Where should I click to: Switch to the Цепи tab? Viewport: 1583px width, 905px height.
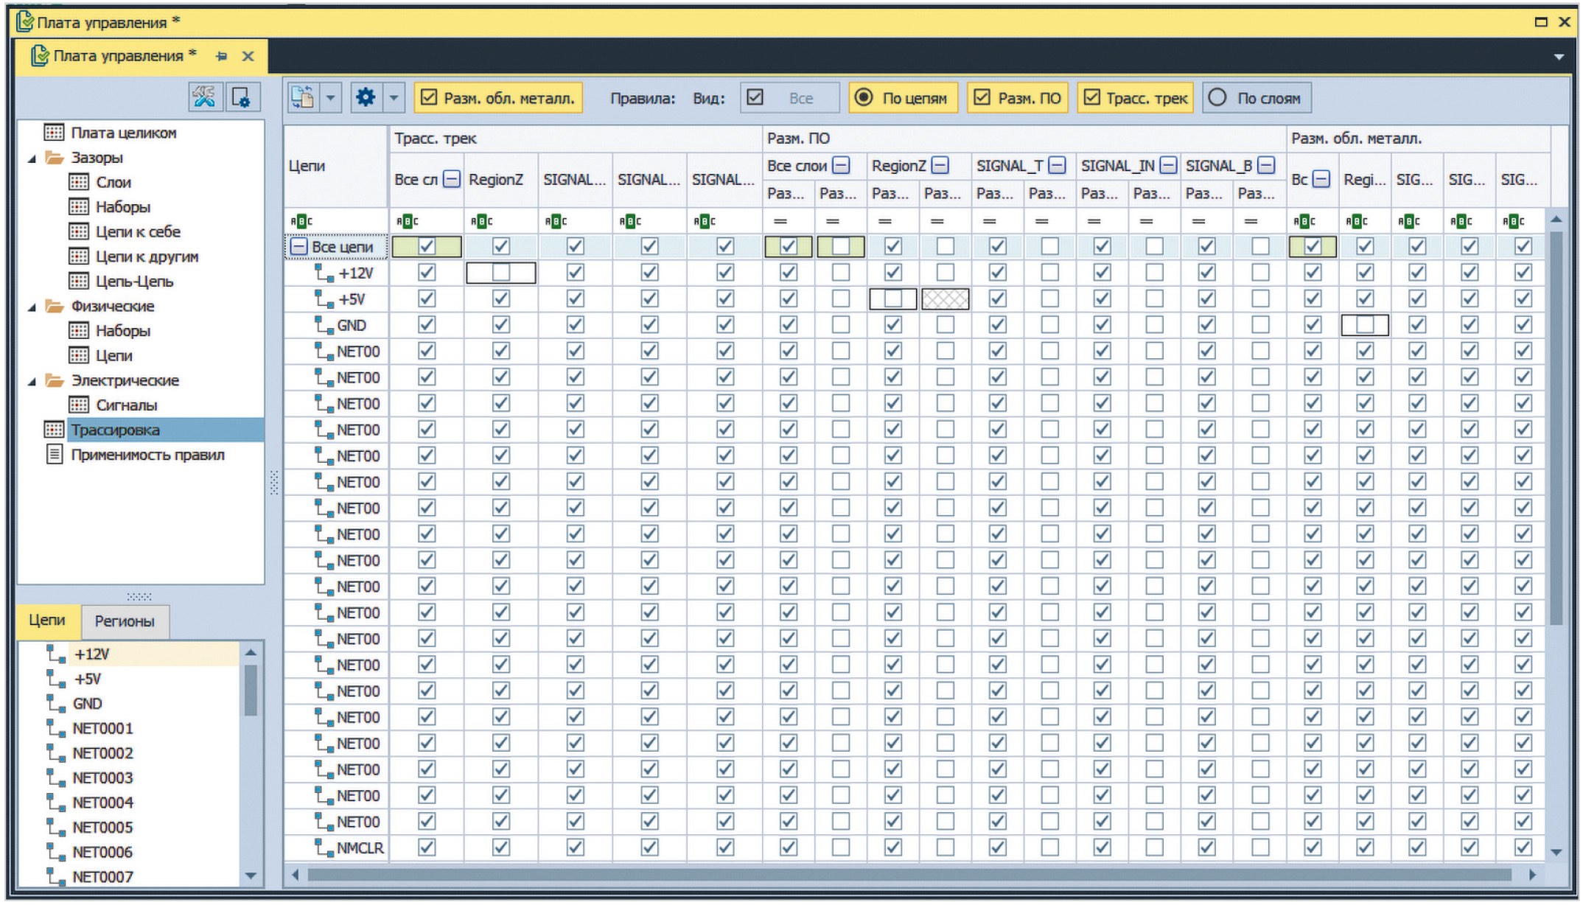tap(46, 620)
